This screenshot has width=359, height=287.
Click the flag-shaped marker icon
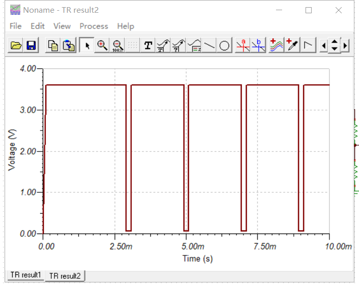pyautogui.click(x=308, y=45)
